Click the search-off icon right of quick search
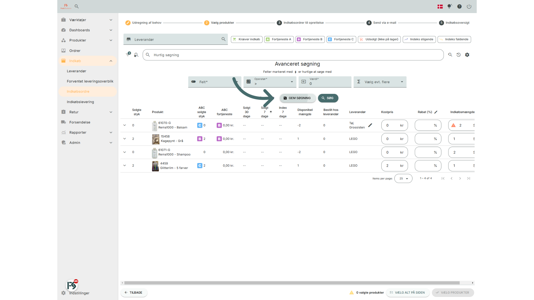The height and width of the screenshot is (300, 534). [x=450, y=55]
